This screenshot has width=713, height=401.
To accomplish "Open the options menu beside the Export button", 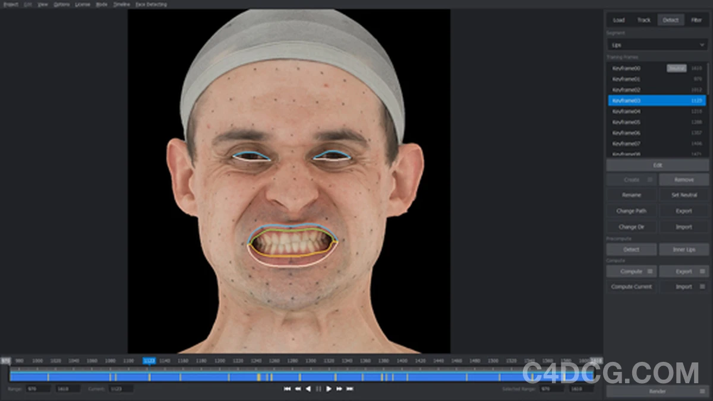I will (703, 271).
